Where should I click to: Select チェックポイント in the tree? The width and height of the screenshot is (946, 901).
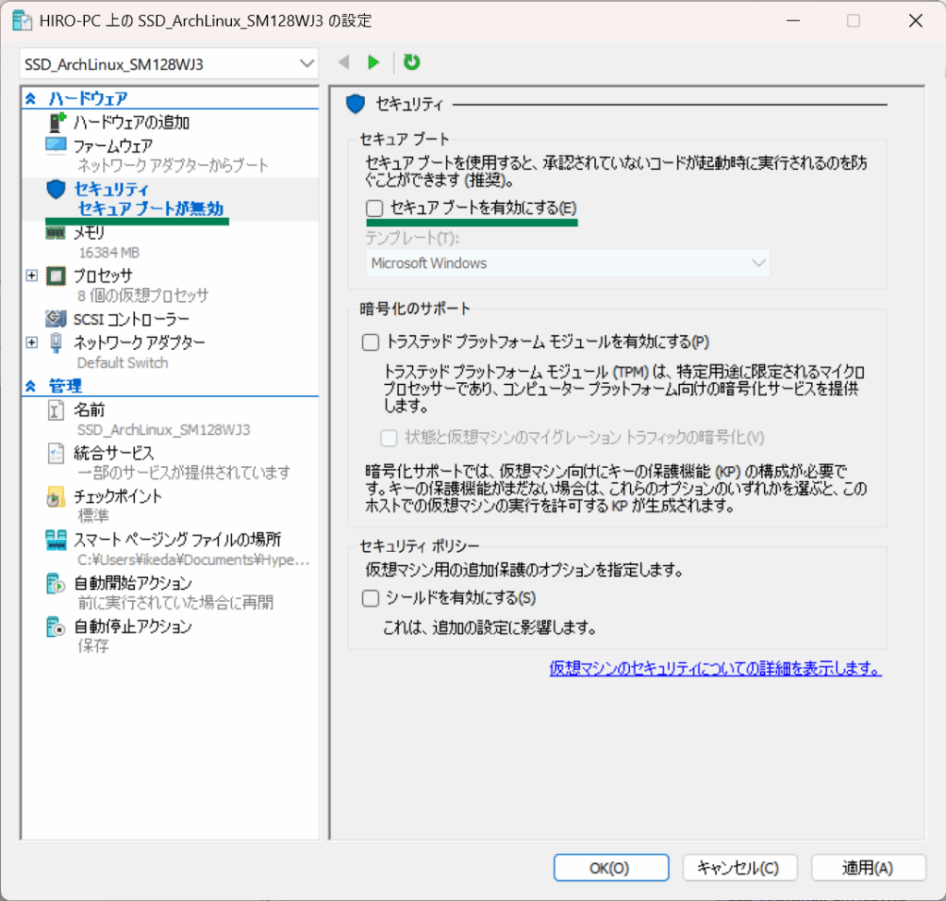pos(118,497)
